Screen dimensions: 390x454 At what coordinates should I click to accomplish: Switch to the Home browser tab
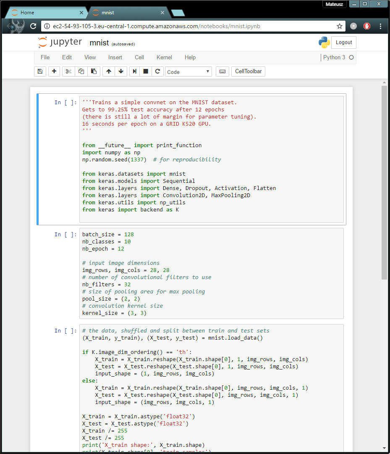click(x=46, y=13)
